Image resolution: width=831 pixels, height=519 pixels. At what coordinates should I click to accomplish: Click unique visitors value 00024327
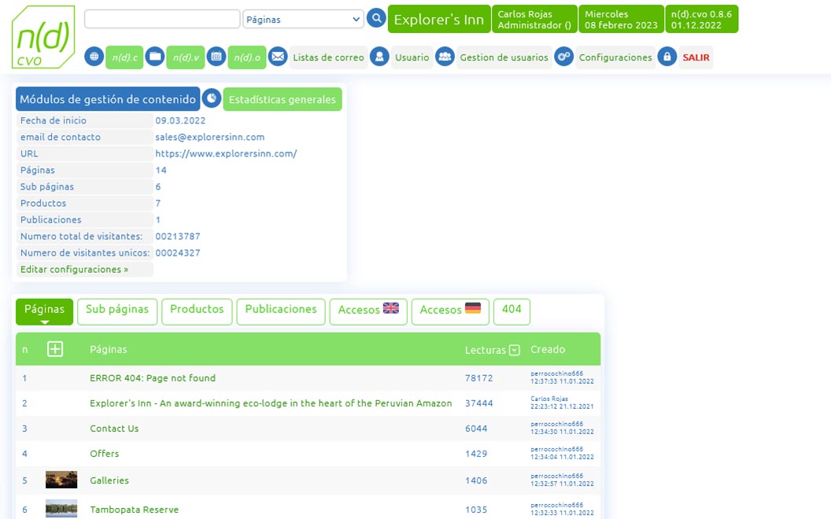[178, 252]
